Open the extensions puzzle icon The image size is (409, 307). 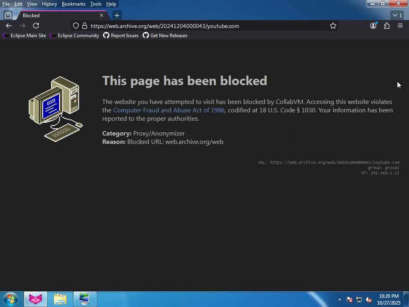coord(387,26)
